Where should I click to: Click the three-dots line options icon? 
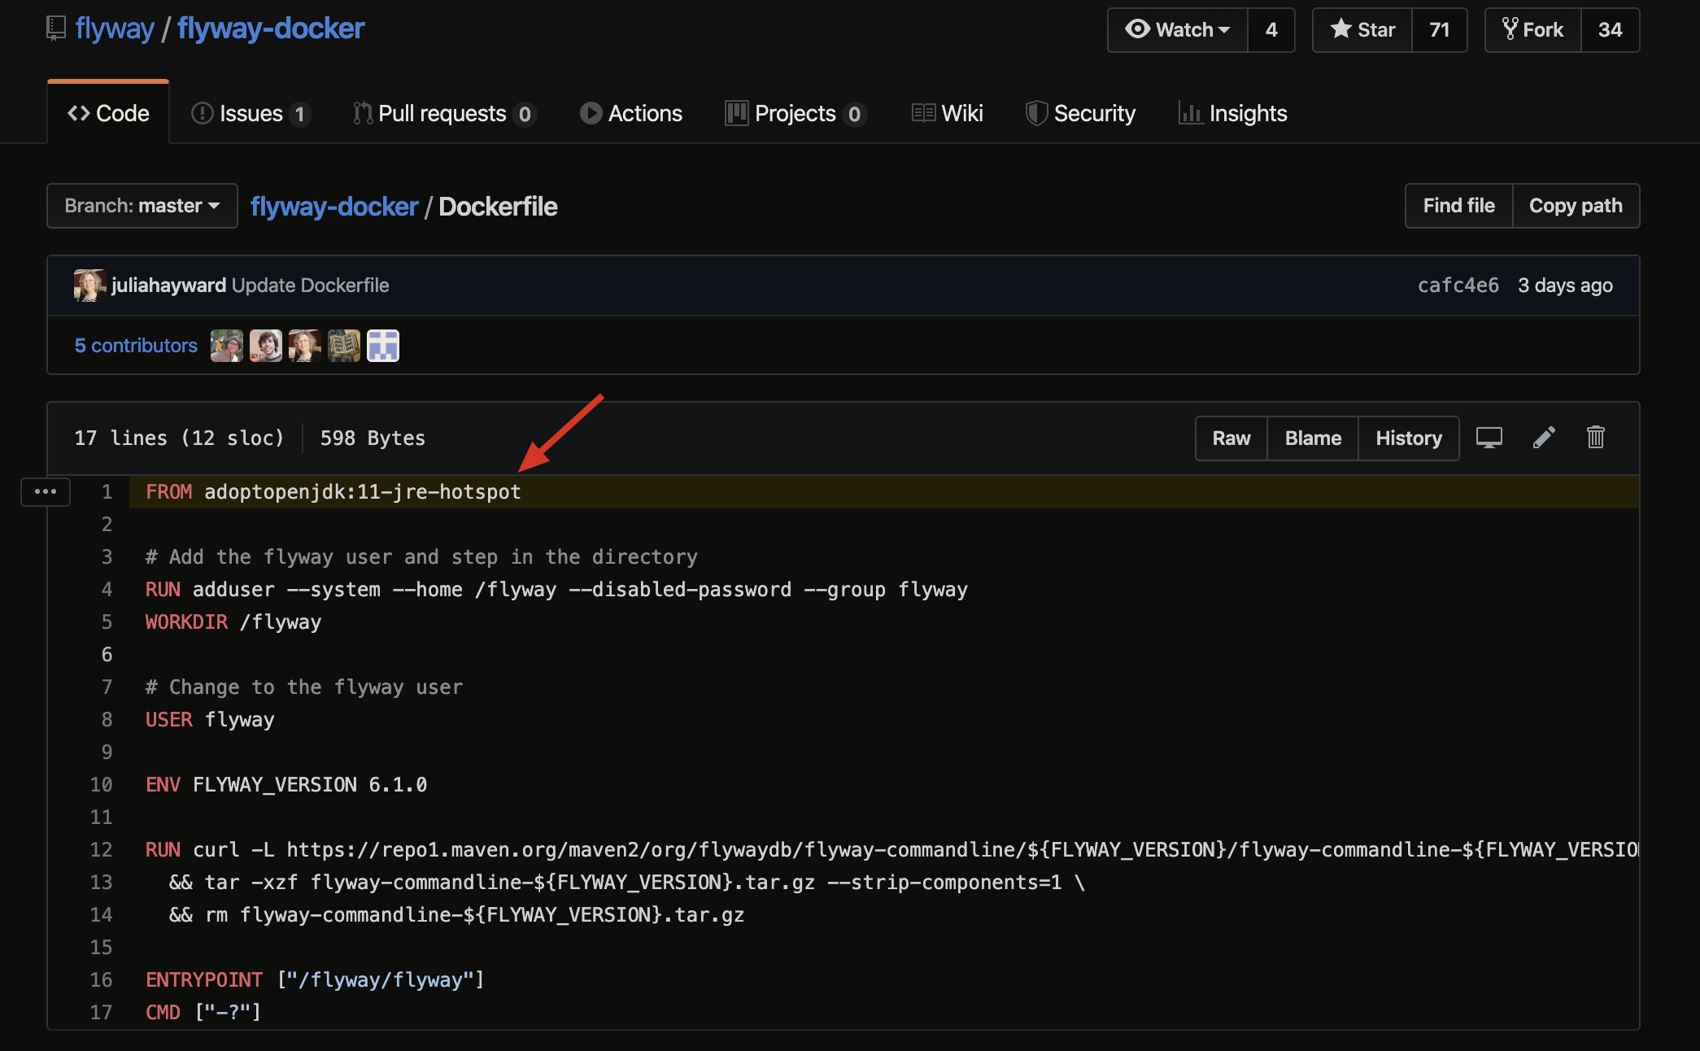(x=46, y=491)
